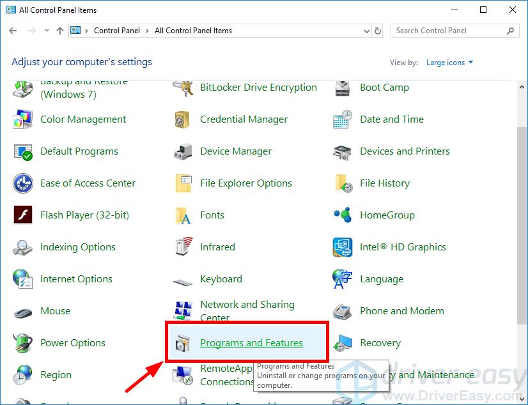Click the Credential Manager safe icon
528x405 pixels.
(x=183, y=119)
